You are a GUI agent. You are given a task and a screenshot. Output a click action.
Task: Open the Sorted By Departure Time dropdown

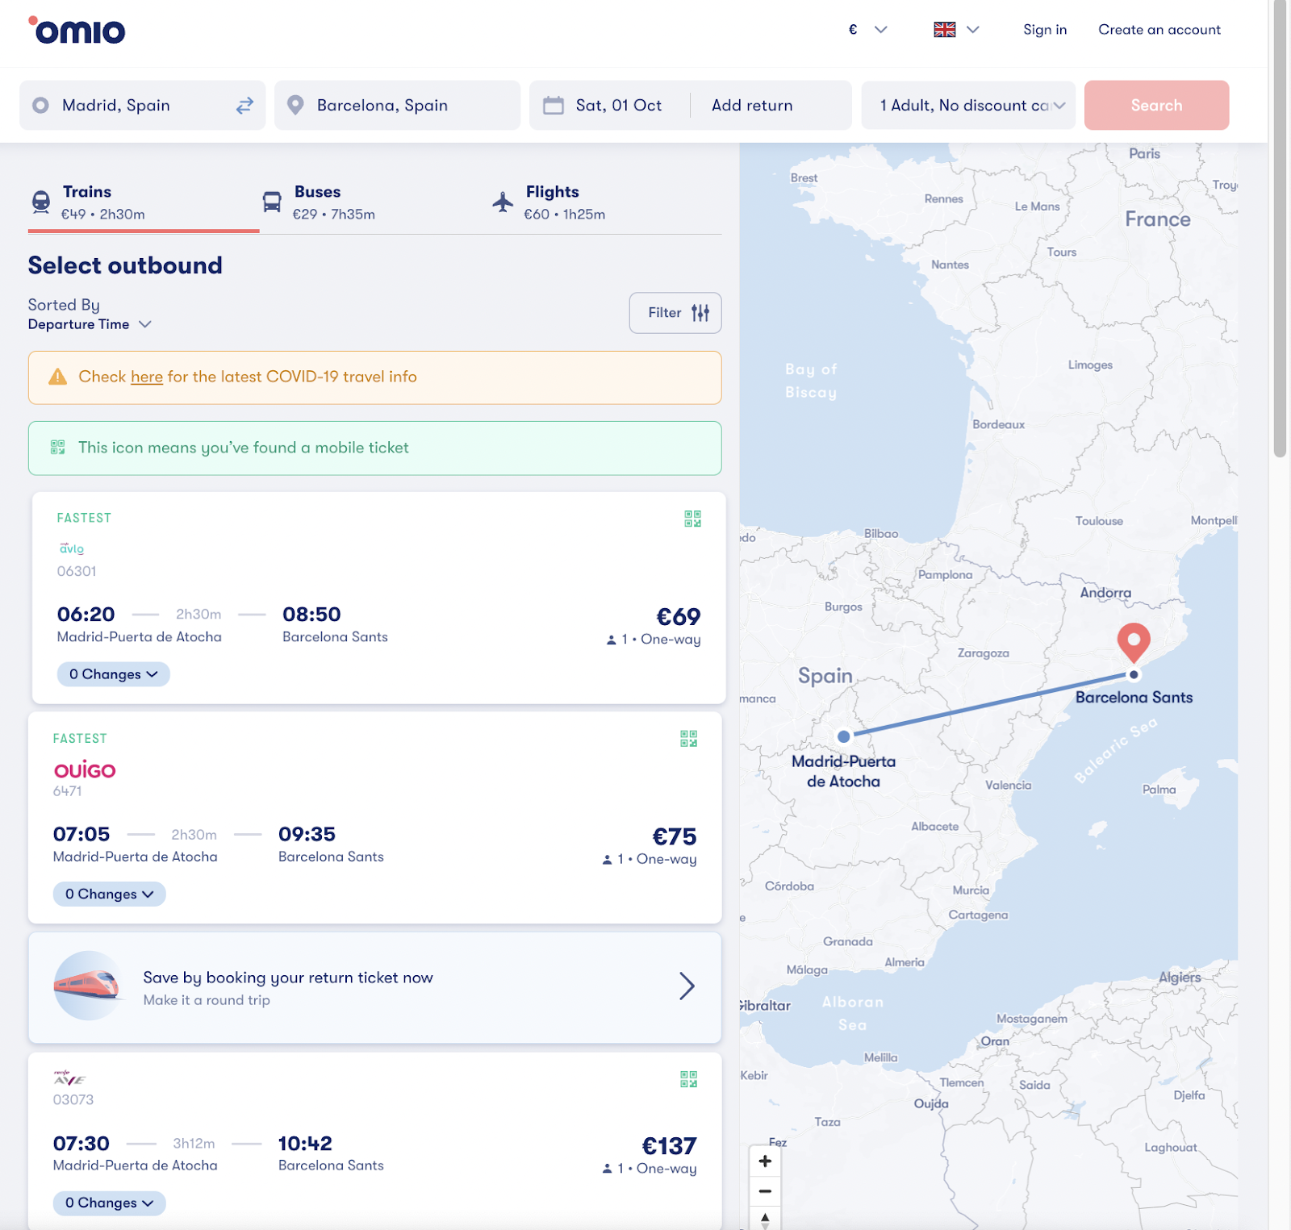(90, 324)
